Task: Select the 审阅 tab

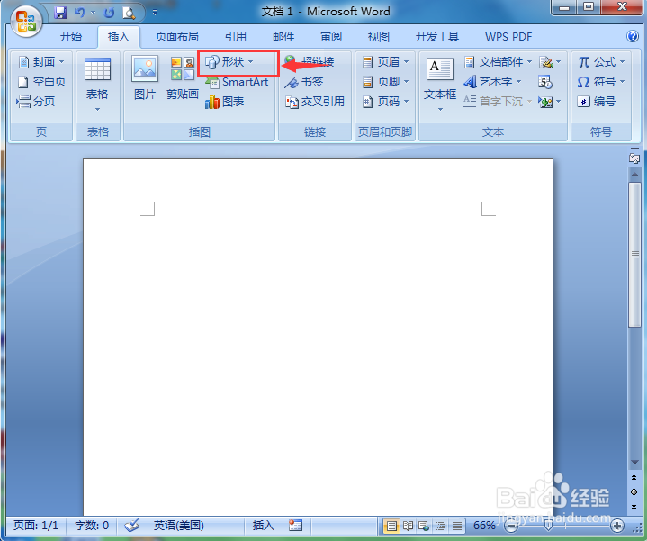Action: [x=331, y=37]
